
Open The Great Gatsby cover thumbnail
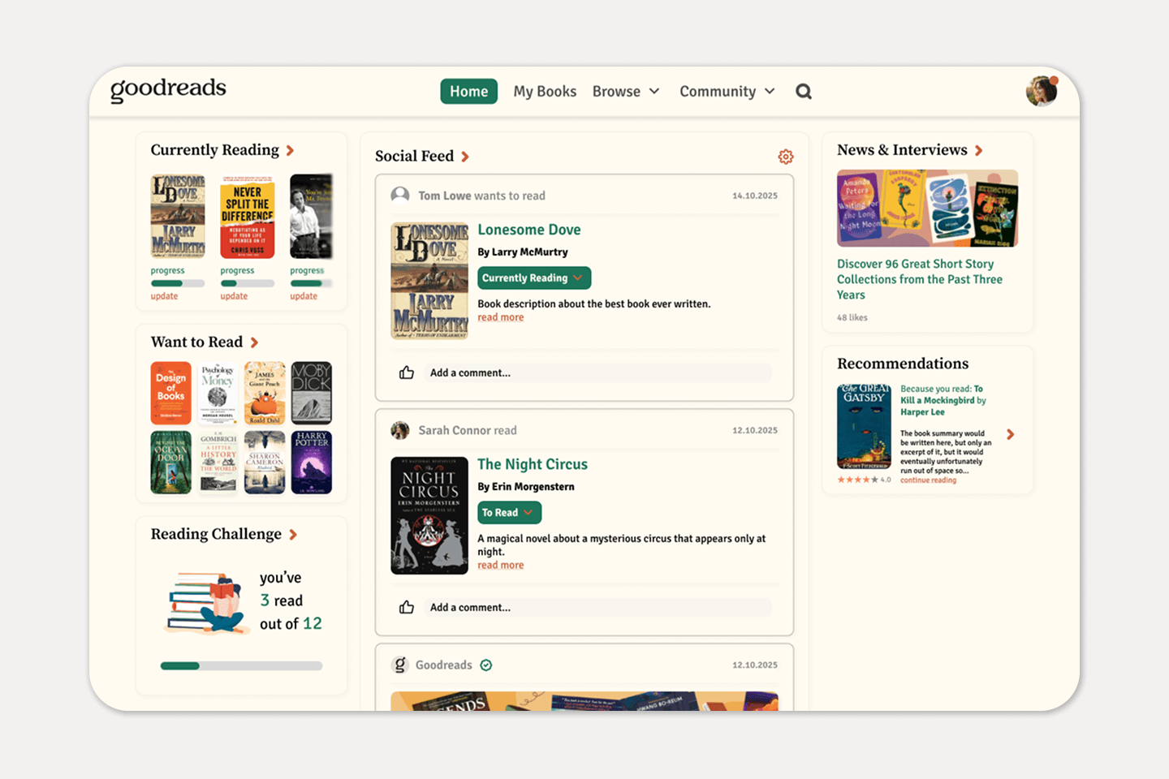[864, 427]
